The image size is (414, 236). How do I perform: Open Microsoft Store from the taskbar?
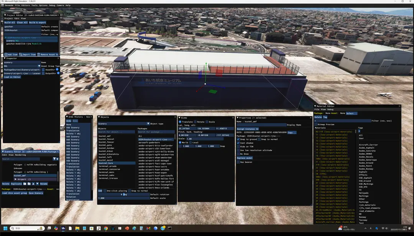click(91, 228)
